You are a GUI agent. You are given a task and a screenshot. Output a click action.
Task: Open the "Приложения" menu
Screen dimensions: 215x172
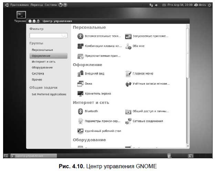(20, 5)
